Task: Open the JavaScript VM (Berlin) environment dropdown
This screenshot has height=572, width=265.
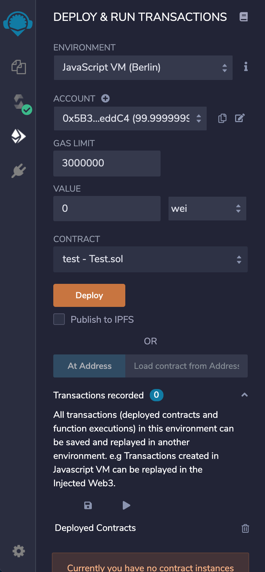Action: click(143, 67)
